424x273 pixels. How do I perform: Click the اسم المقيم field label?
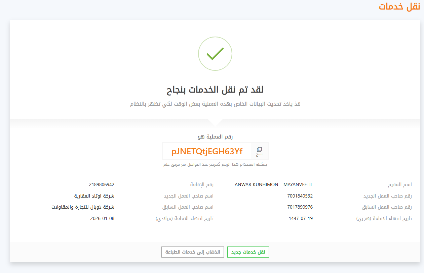click(400, 184)
